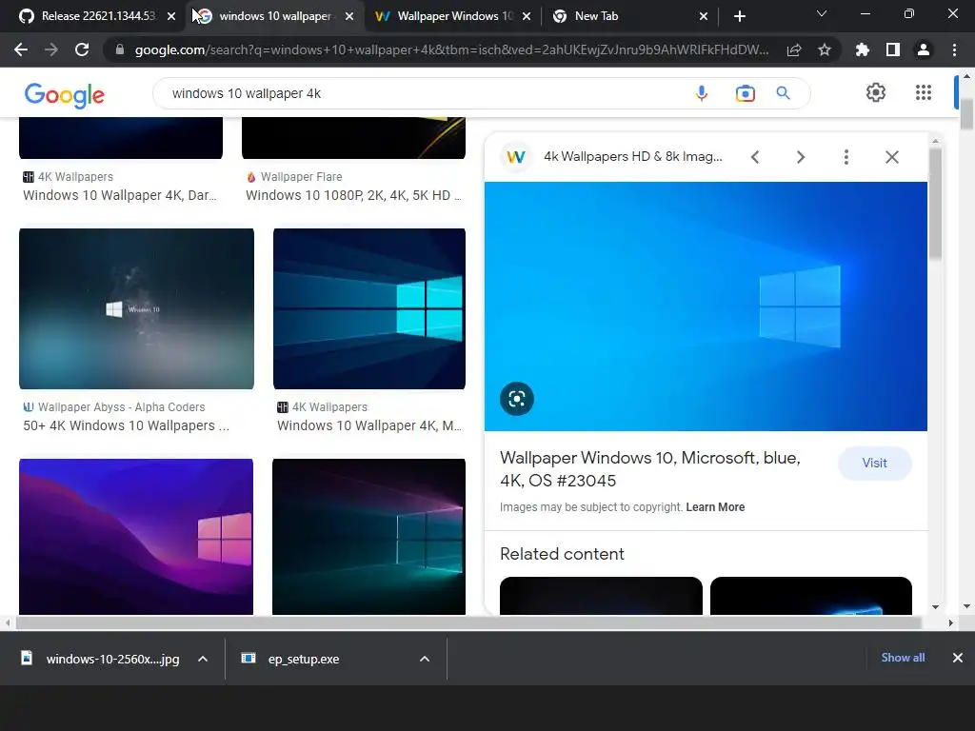Click the preview panel vertical scrollbar
Image resolution: width=975 pixels, height=731 pixels.
click(935, 203)
